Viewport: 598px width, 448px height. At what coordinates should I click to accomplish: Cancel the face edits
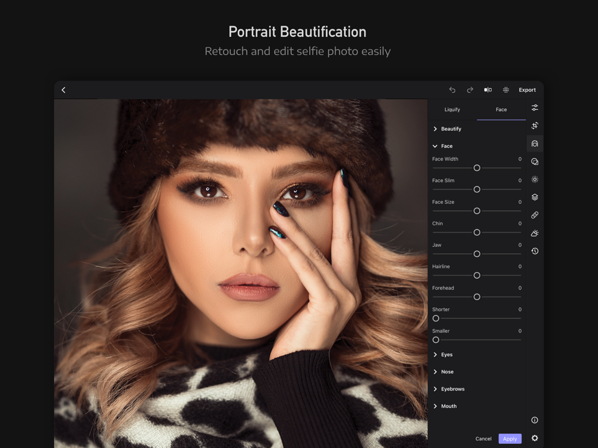coord(483,439)
